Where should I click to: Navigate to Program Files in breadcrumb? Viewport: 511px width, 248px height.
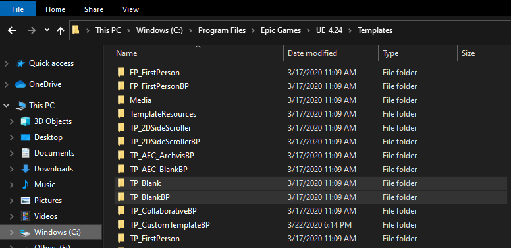222,30
